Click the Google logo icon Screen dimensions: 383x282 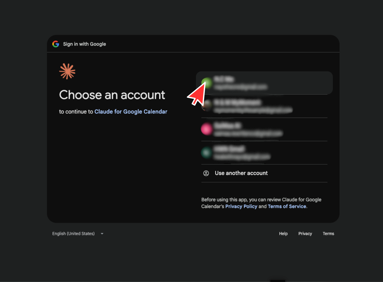click(56, 44)
